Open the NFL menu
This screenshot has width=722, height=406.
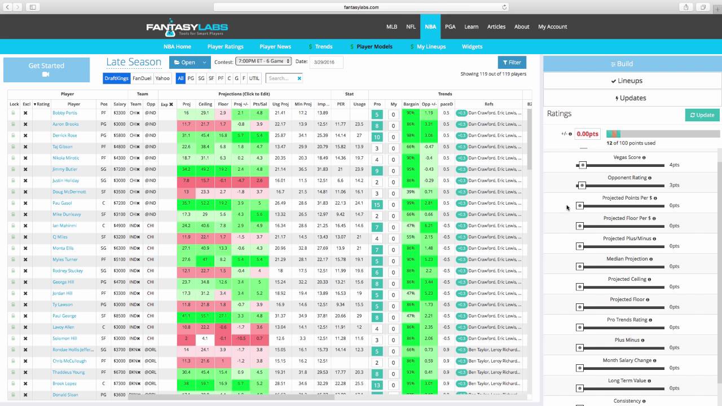[411, 27]
